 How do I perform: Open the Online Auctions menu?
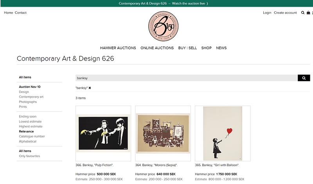point(157,48)
